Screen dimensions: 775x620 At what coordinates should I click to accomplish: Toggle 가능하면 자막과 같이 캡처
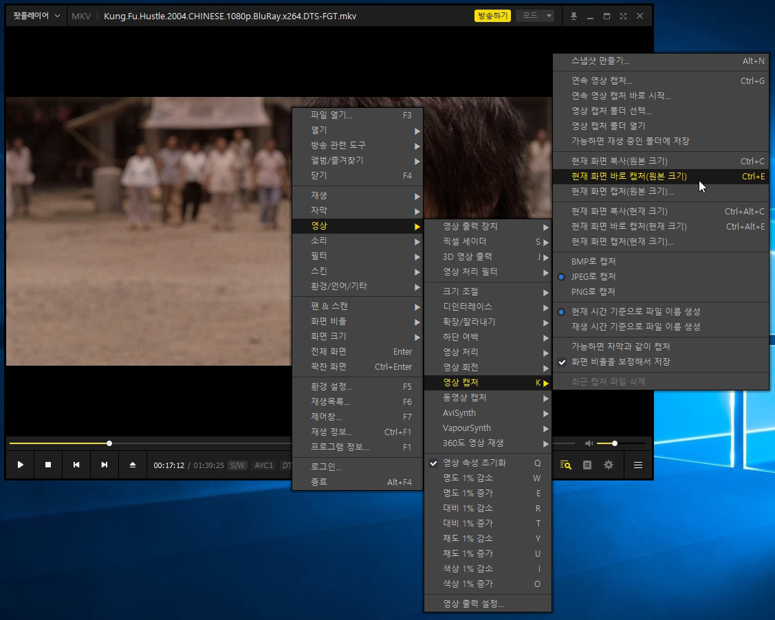(x=661, y=347)
